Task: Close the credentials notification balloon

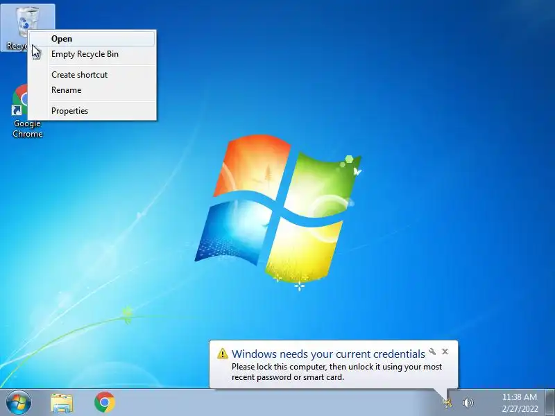Action: pyautogui.click(x=445, y=352)
